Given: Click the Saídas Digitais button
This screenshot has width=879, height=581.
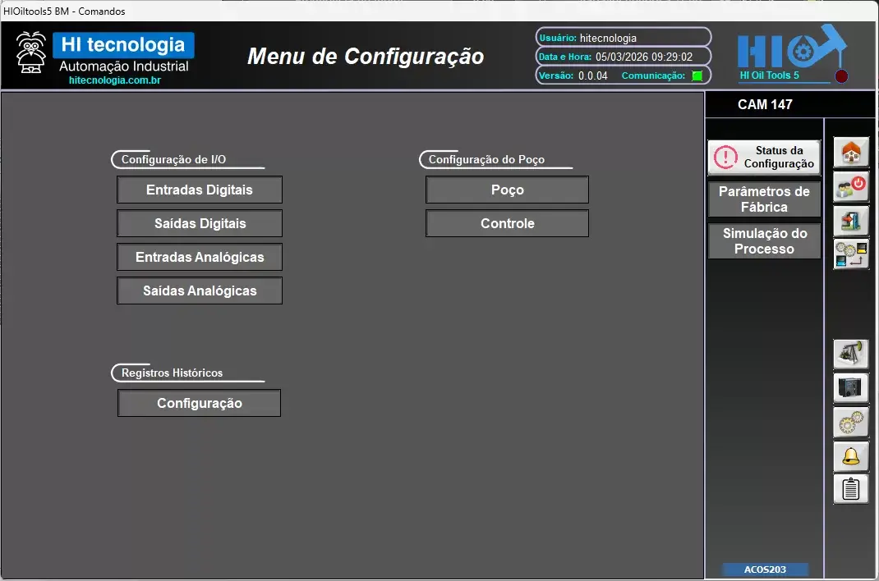Looking at the screenshot, I should [200, 223].
